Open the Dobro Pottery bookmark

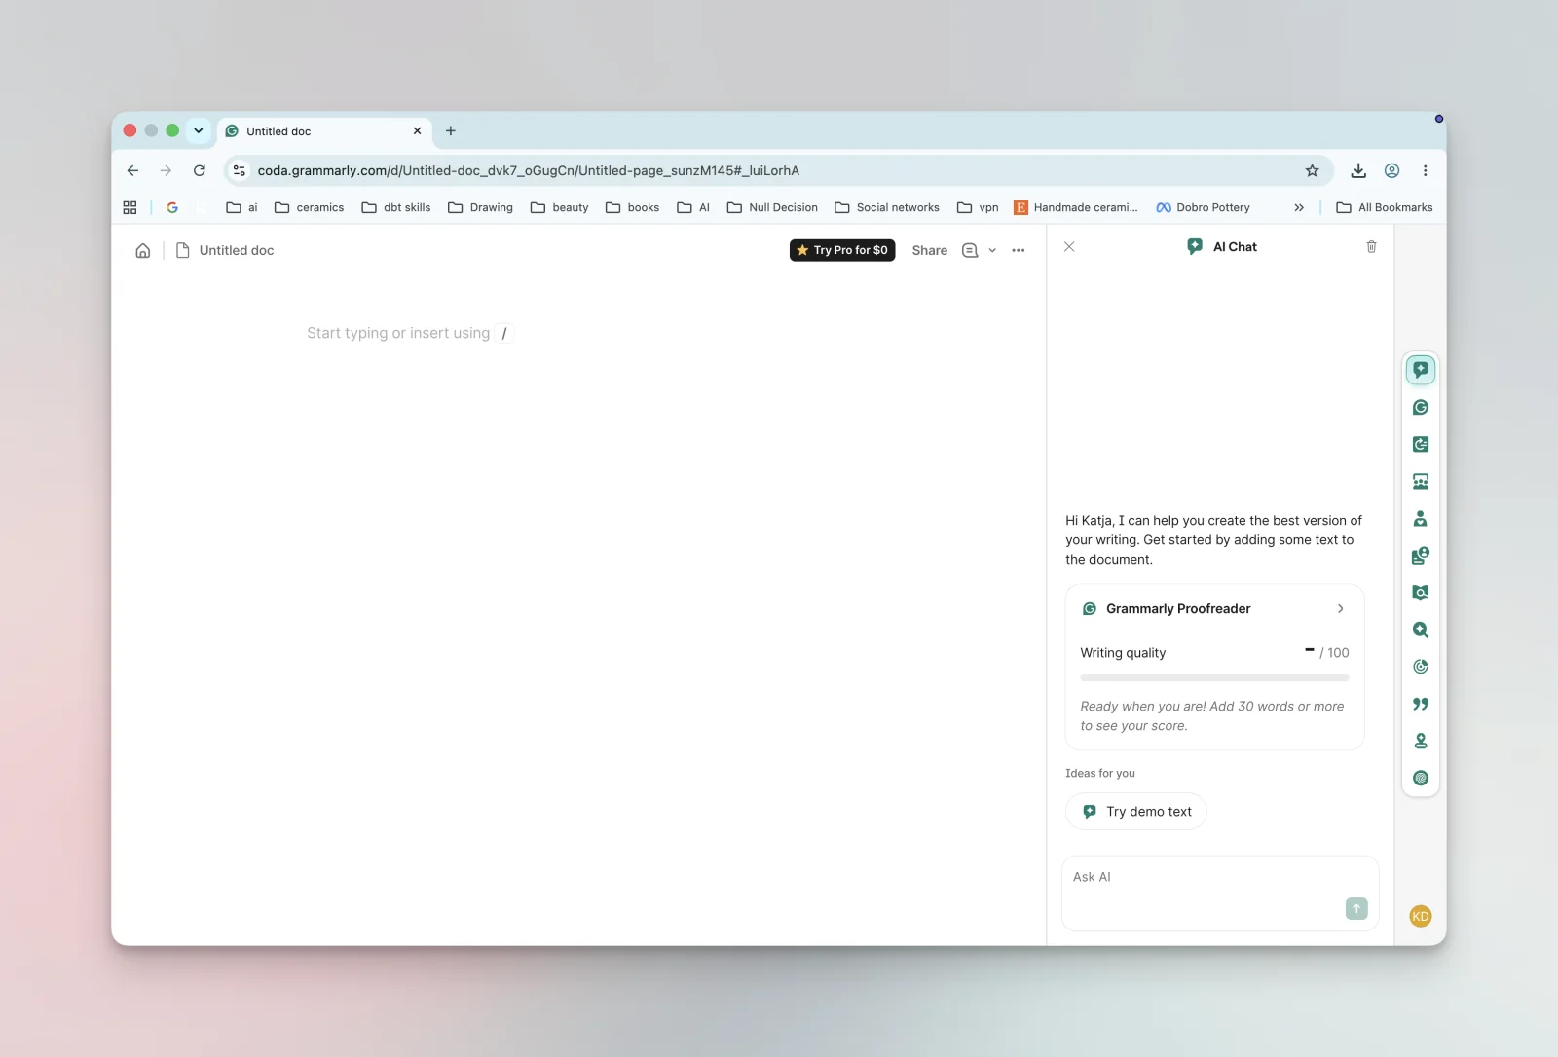[x=1203, y=208]
